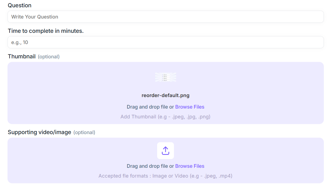Select the list-style image icon above reorder-default.png
335x186 pixels.
tap(165, 77)
